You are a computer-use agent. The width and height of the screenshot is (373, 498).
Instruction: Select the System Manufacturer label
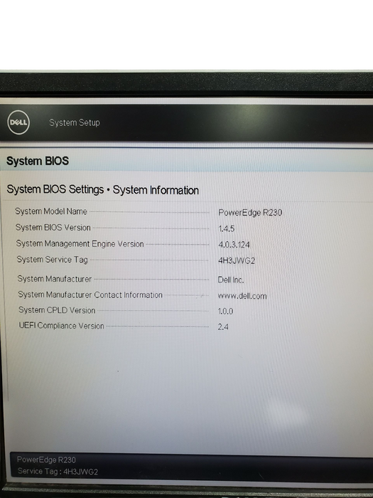(x=55, y=279)
